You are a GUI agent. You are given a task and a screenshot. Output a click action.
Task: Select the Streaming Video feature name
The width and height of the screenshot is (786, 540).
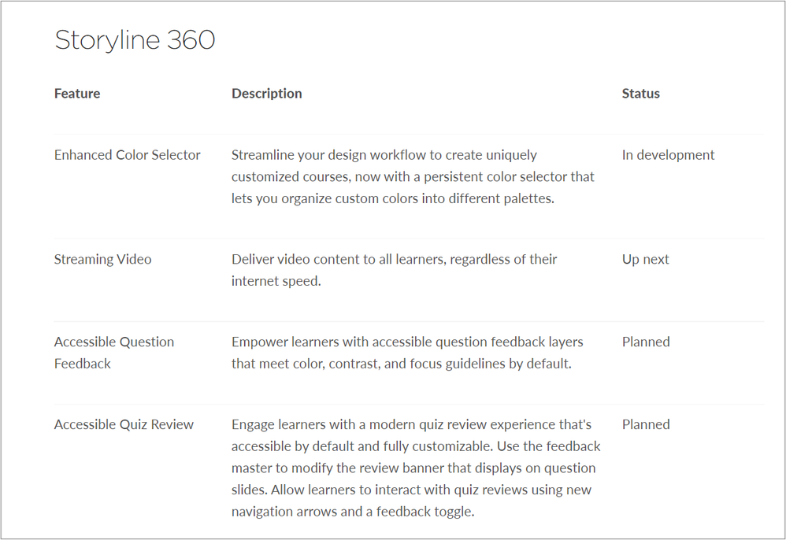(x=102, y=259)
